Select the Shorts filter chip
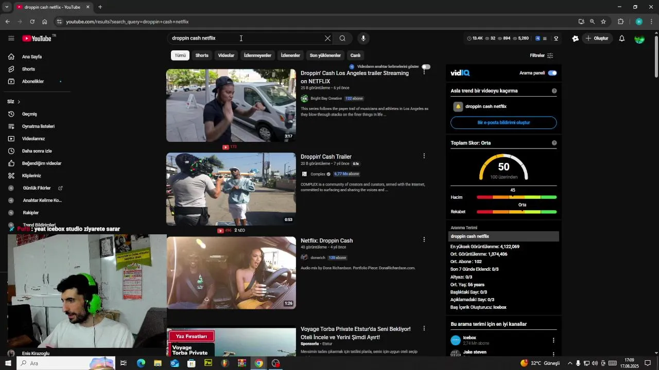 coord(202,55)
